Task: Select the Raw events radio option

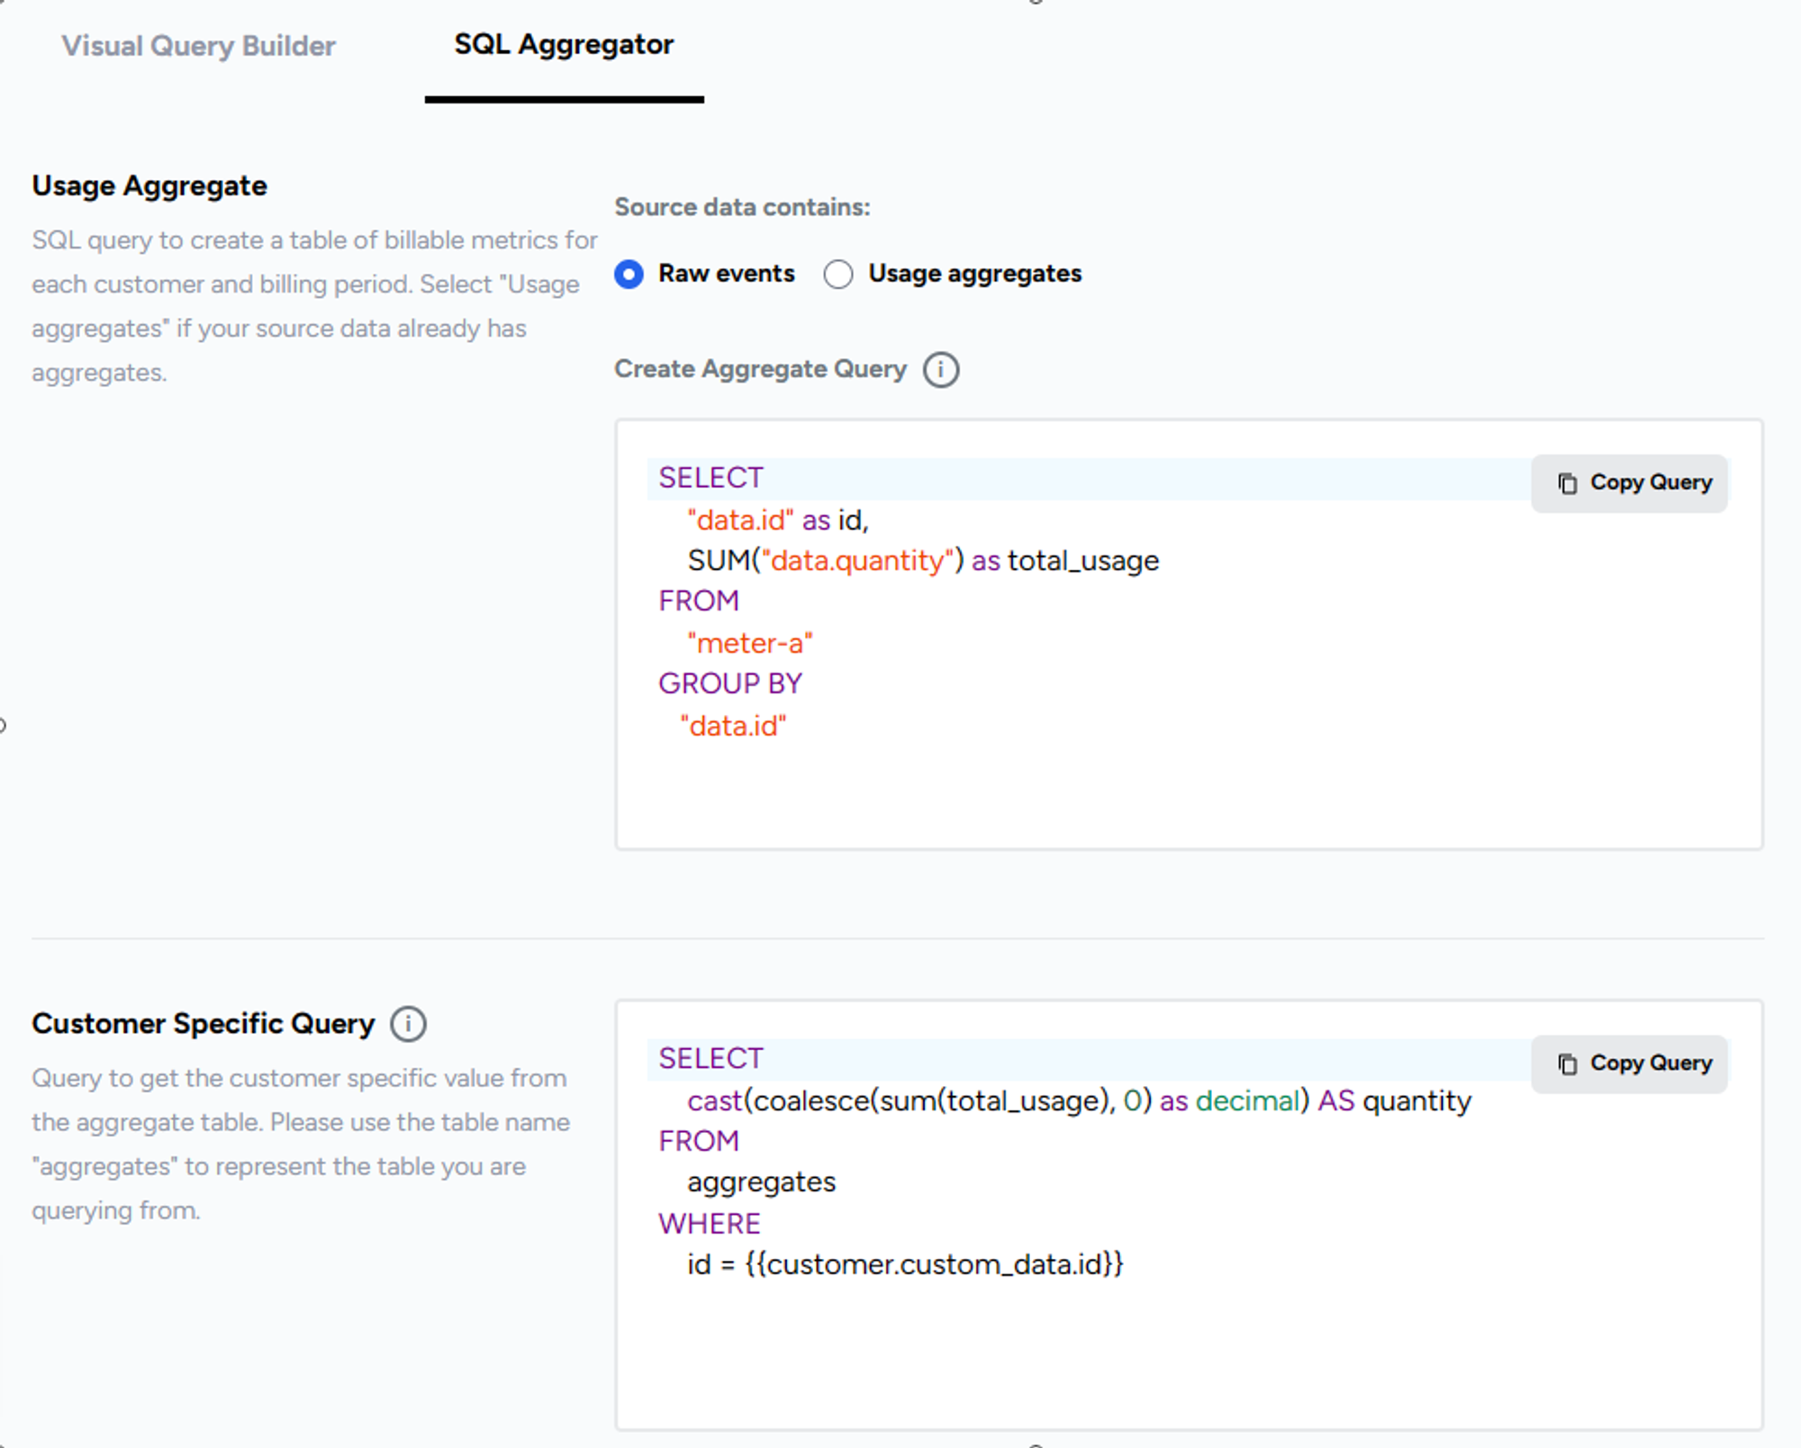Action: 629,274
